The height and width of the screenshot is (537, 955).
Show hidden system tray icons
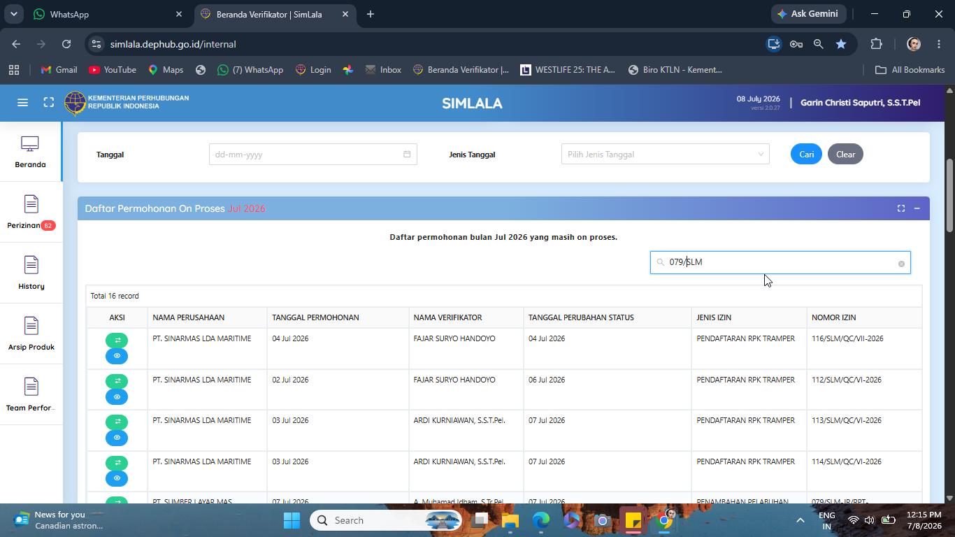click(800, 520)
